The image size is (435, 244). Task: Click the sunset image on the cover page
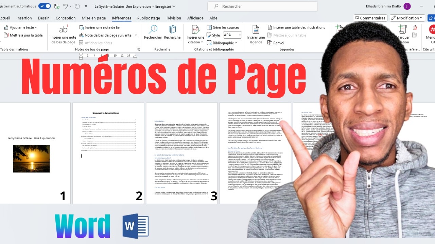pos(31,159)
